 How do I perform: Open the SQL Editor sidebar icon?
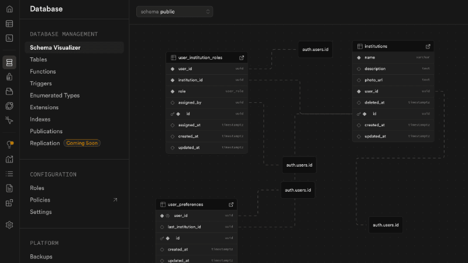coord(9,38)
